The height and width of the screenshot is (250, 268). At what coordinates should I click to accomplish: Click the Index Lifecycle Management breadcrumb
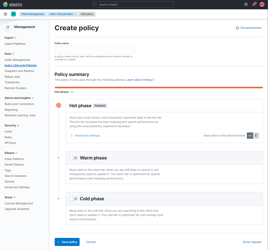click(x=62, y=14)
